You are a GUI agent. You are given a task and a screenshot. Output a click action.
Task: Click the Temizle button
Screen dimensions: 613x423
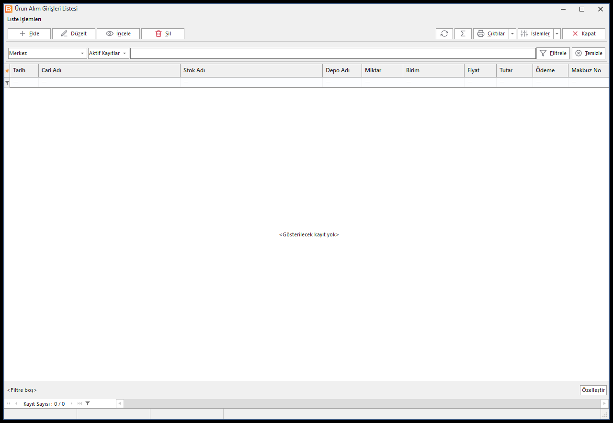coord(589,53)
